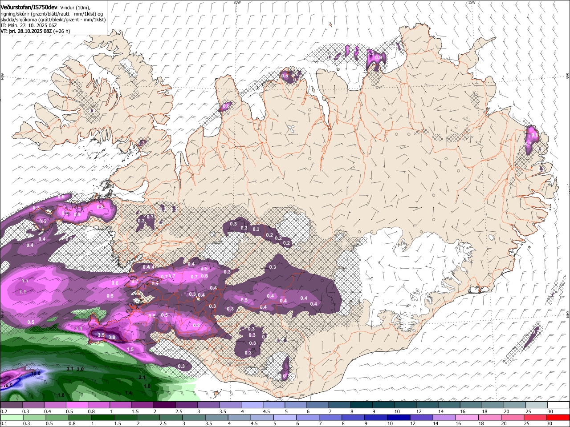570x427 pixels.
Task: Pick the 8 blue swatch in rain legend
Action: click(353, 417)
